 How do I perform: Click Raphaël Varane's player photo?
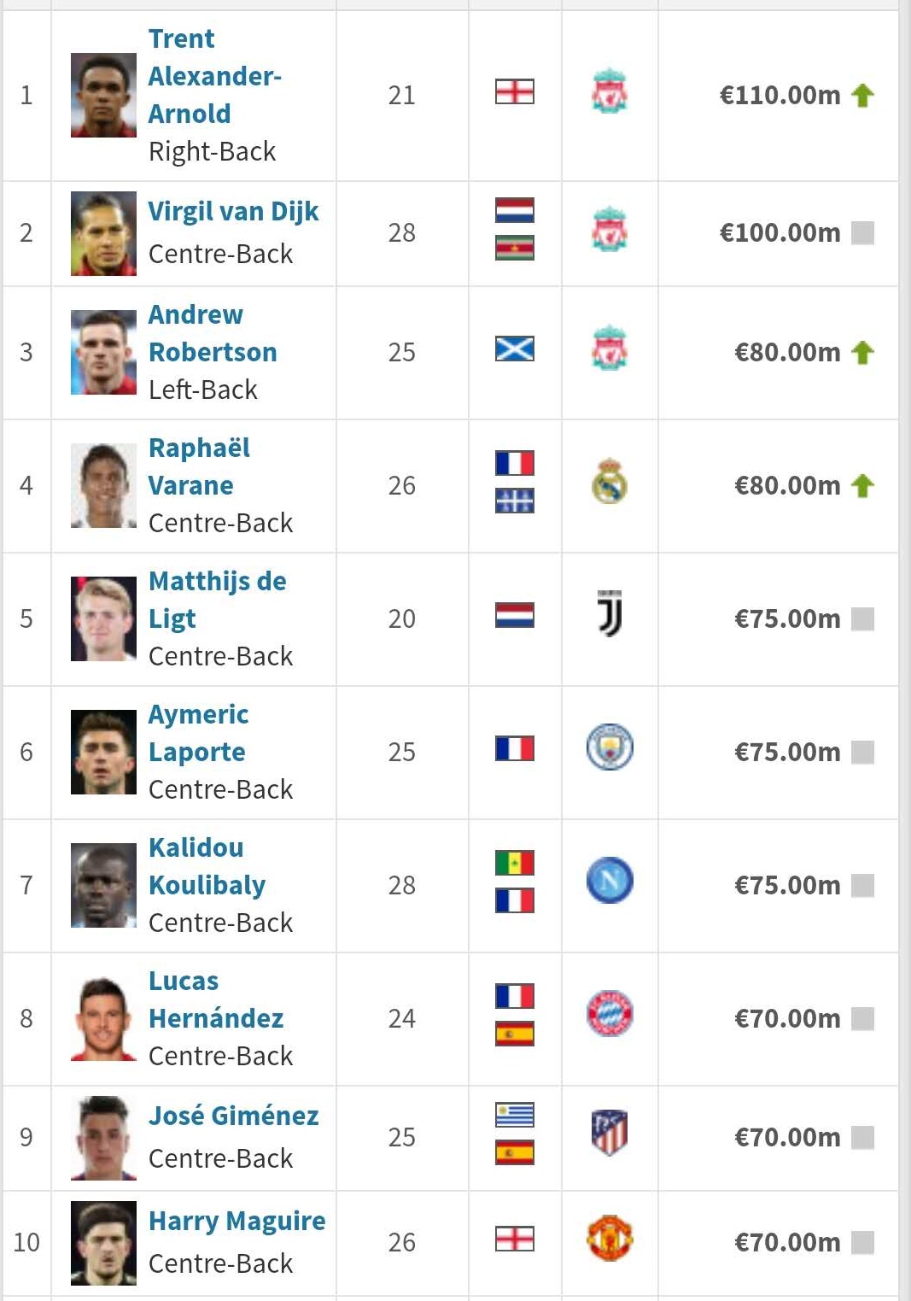tap(103, 485)
